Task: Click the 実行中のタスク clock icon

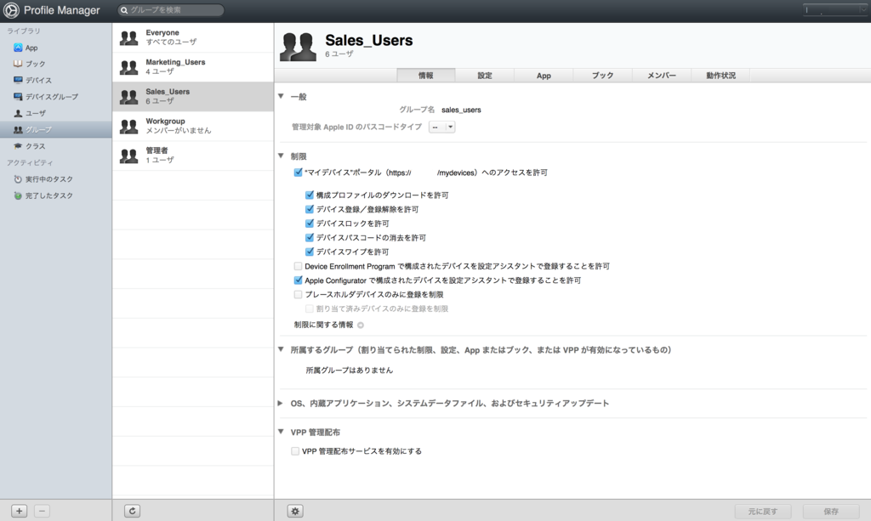Action: click(18, 179)
